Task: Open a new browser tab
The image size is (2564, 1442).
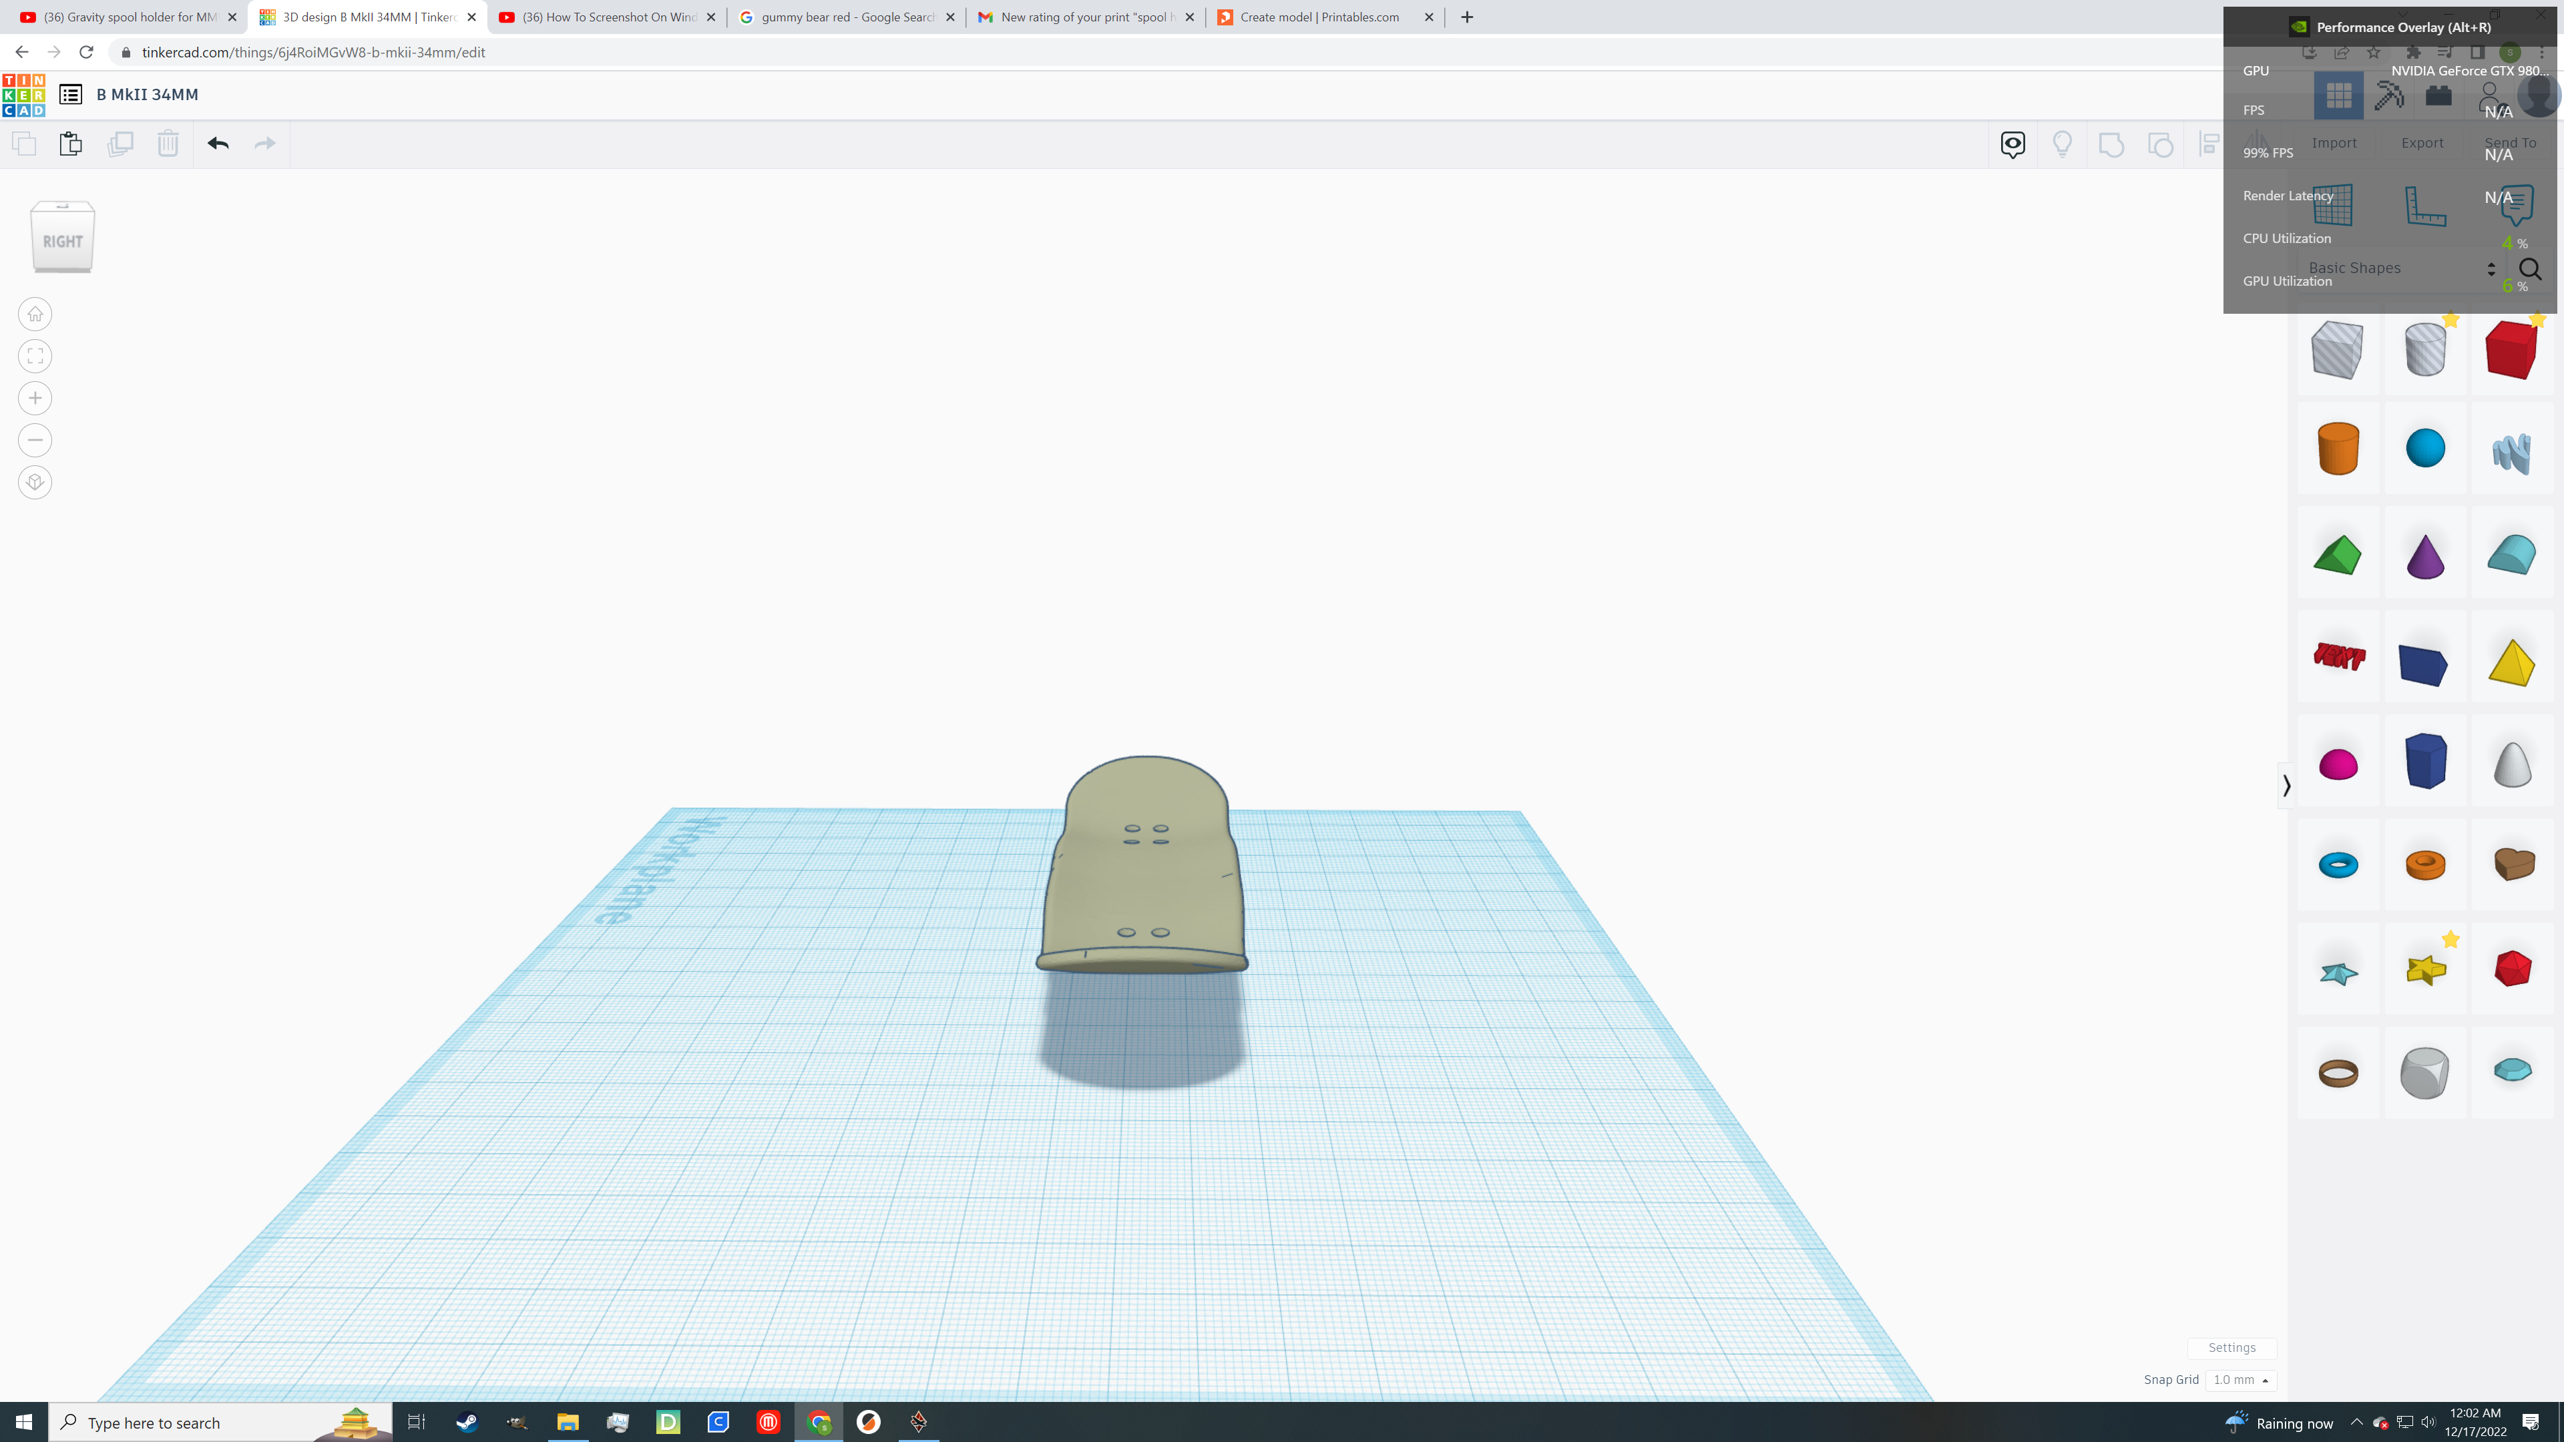Action: (1467, 17)
